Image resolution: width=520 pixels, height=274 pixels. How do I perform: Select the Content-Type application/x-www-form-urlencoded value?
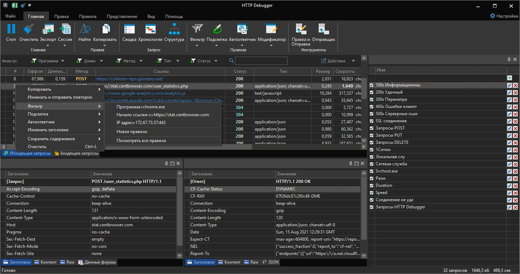click(127, 218)
